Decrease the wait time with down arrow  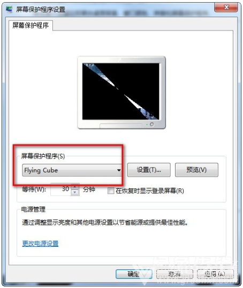coord(75,192)
